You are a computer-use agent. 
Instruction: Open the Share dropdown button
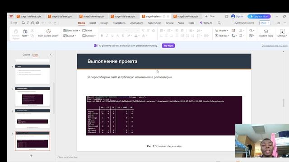click(x=265, y=23)
